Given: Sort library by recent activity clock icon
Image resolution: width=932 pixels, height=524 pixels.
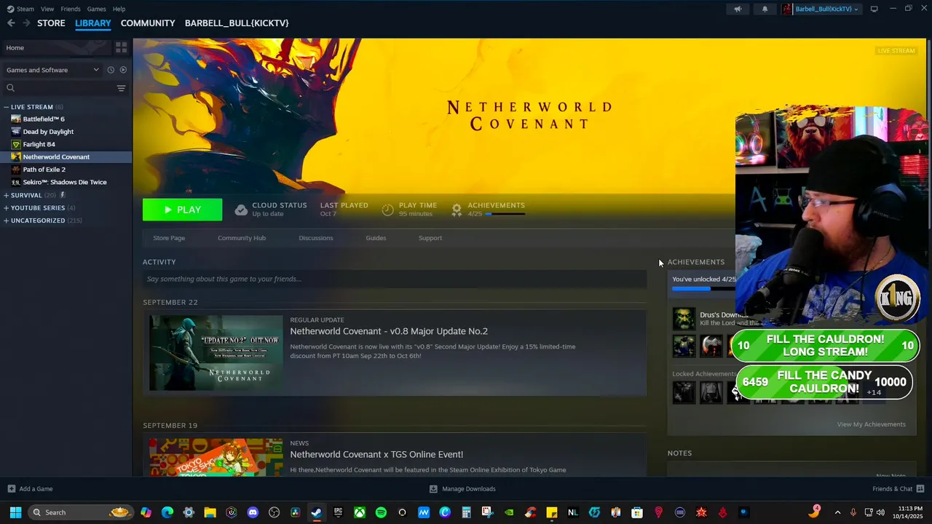Looking at the screenshot, I should pos(111,70).
